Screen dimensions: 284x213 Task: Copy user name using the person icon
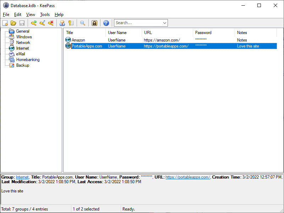click(x=62, y=23)
